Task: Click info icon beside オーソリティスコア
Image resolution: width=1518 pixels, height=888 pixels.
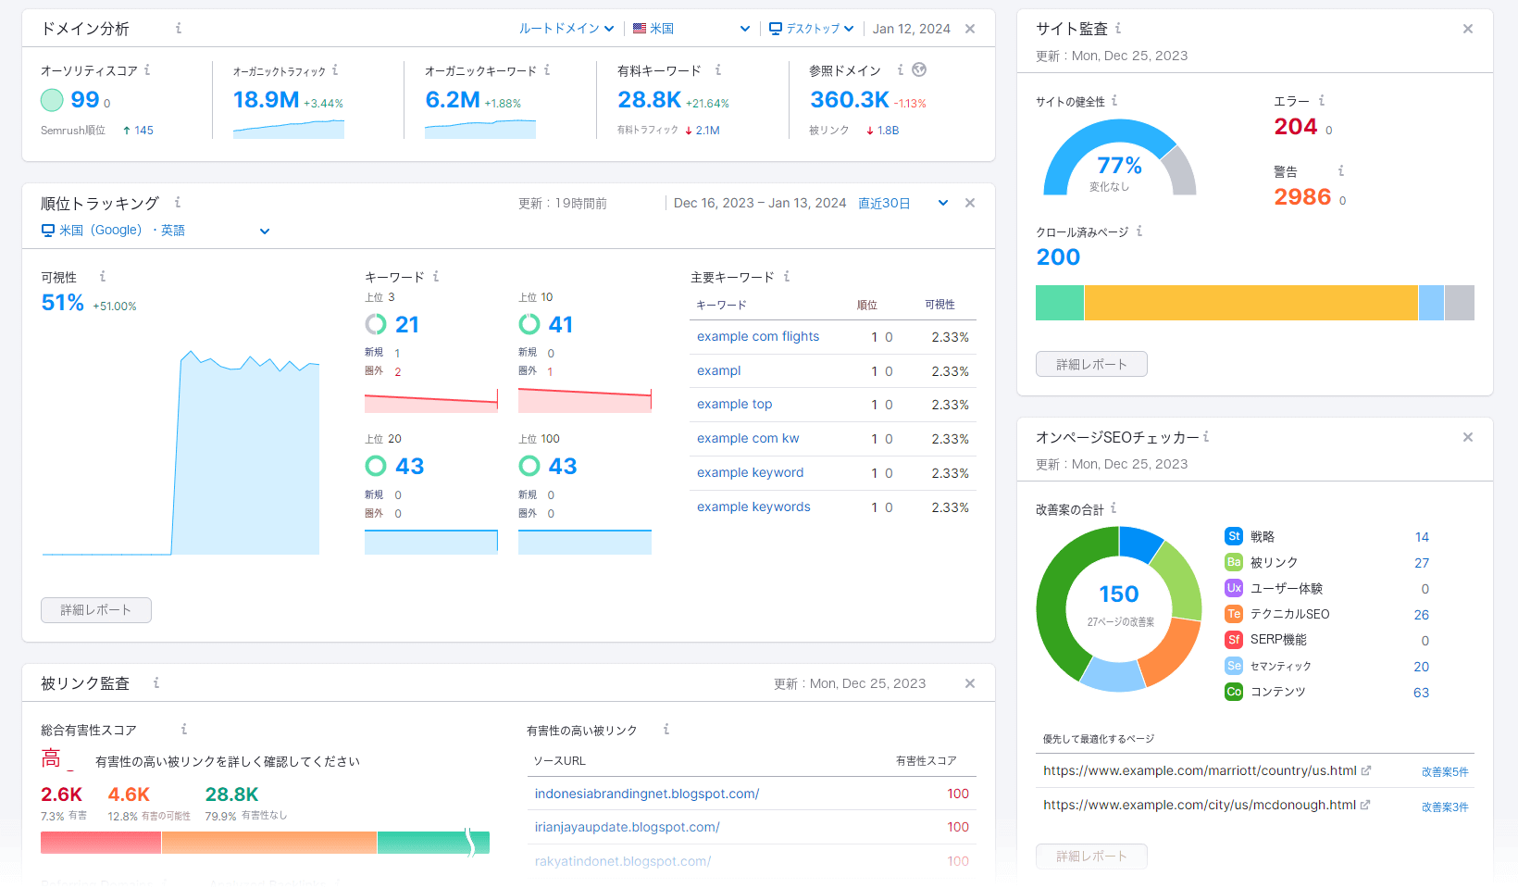Action: 147,70
